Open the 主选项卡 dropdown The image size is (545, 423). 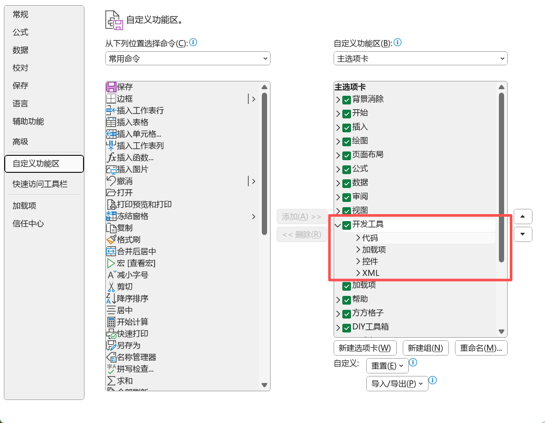point(420,59)
